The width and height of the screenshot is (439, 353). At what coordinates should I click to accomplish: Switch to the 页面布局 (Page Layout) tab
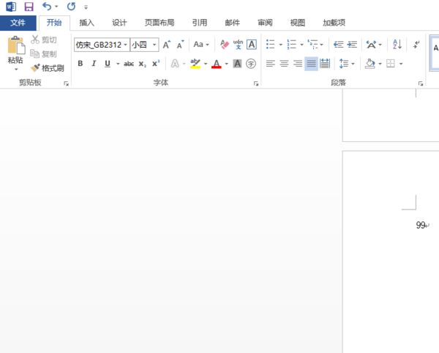160,23
